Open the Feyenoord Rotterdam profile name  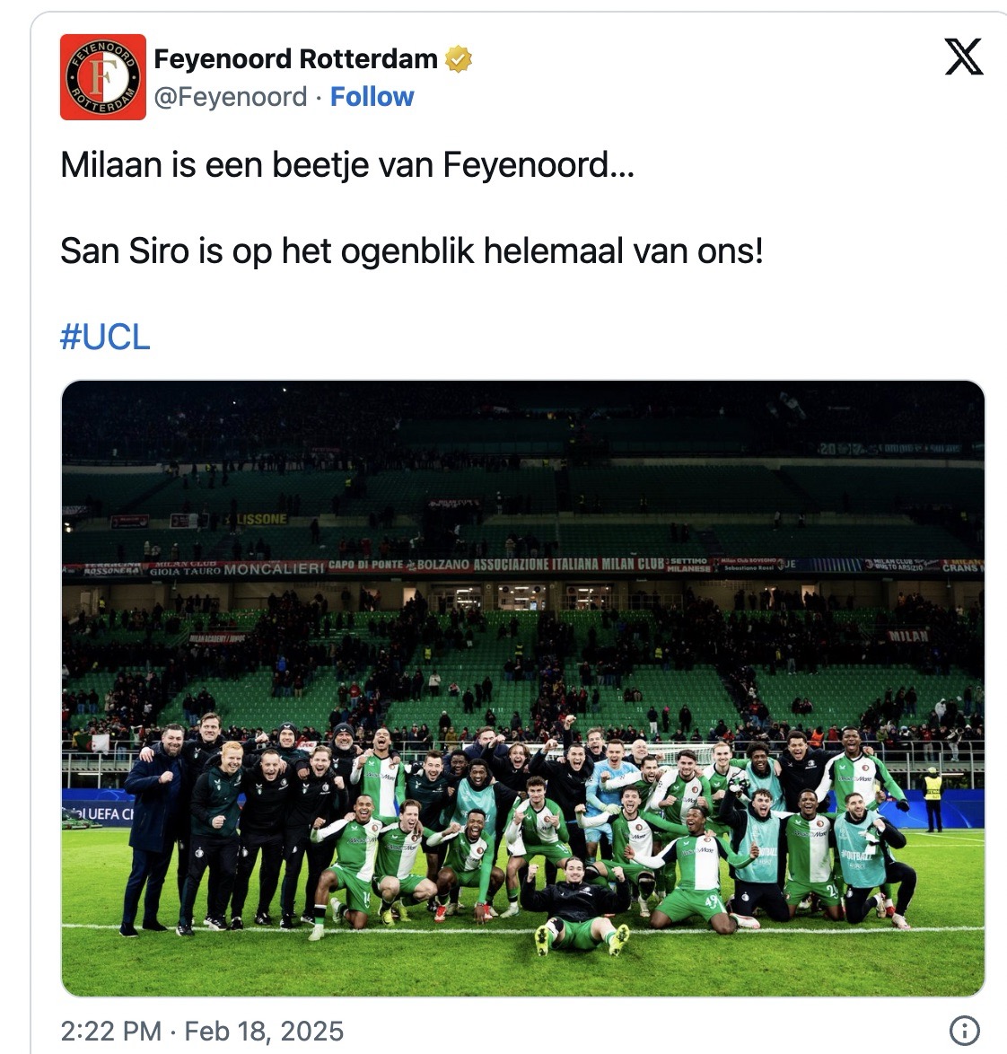click(x=295, y=59)
